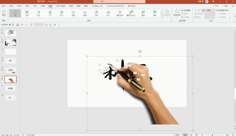Image resolution: width=236 pixels, height=136 pixels.
Task: Click the Comments button
Action: click(x=225, y=6)
